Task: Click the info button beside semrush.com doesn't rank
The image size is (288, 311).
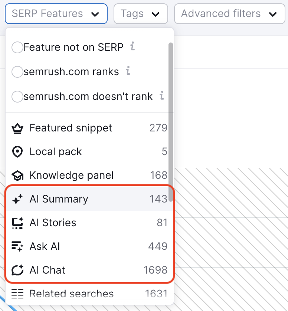Action: click(x=161, y=96)
